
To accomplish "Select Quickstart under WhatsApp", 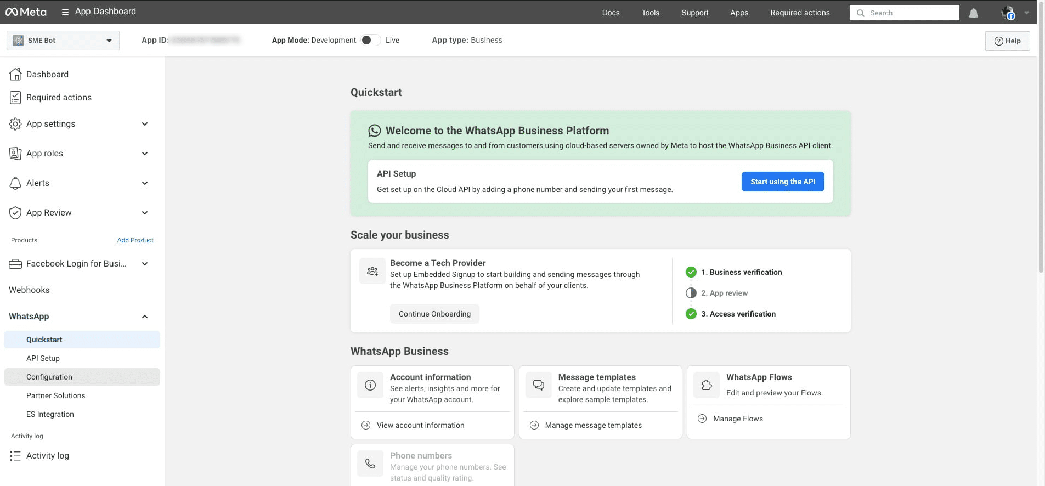I will pyautogui.click(x=82, y=340).
